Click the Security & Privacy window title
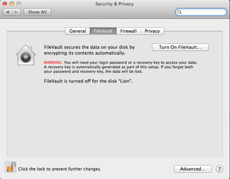This screenshot has width=230, height=179. tap(115, 4)
